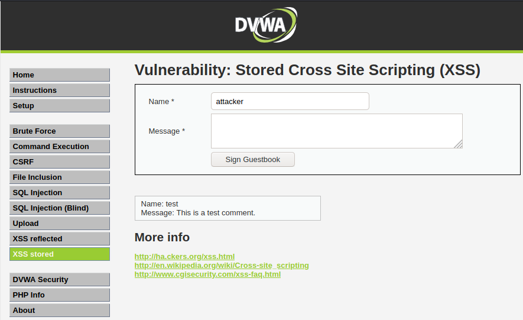This screenshot has width=523, height=320.
Task: Click the 'Name: test' guestbook entry
Action: 160,204
